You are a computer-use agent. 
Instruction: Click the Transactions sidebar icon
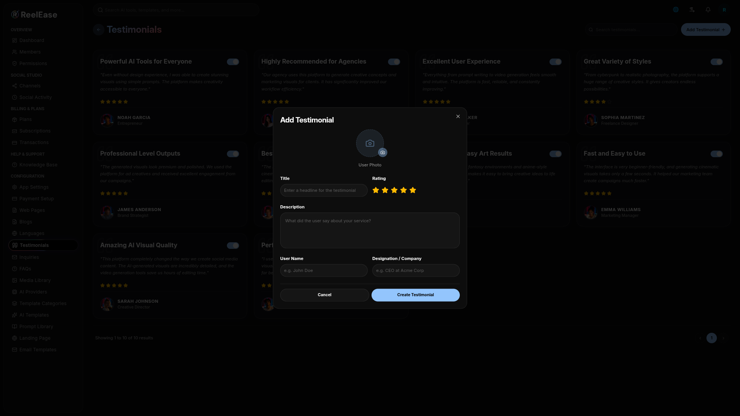click(14, 143)
